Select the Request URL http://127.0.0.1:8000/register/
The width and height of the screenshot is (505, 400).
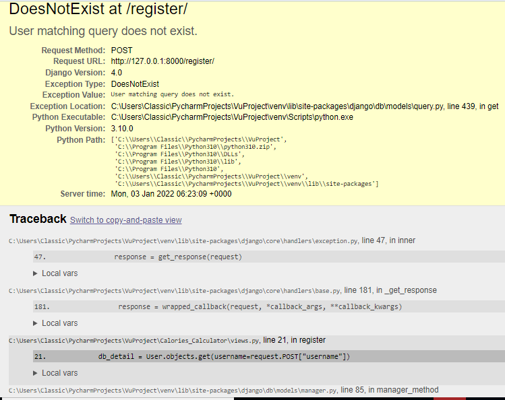(162, 61)
